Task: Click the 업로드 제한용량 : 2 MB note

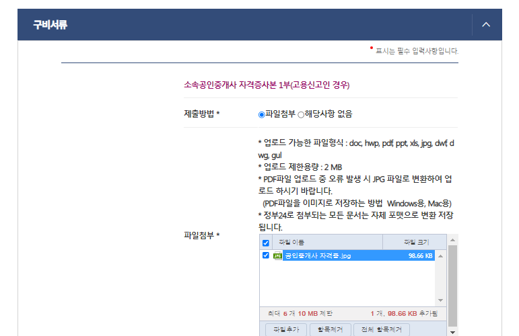Action: [x=300, y=167]
